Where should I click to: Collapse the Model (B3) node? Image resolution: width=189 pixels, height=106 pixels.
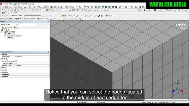point(2,32)
